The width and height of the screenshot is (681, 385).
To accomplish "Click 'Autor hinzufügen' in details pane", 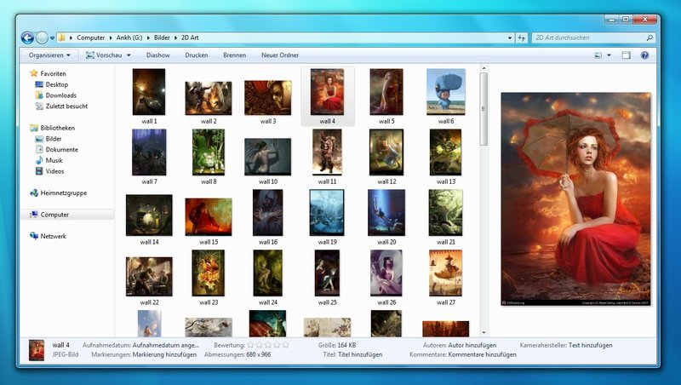I will (472, 345).
